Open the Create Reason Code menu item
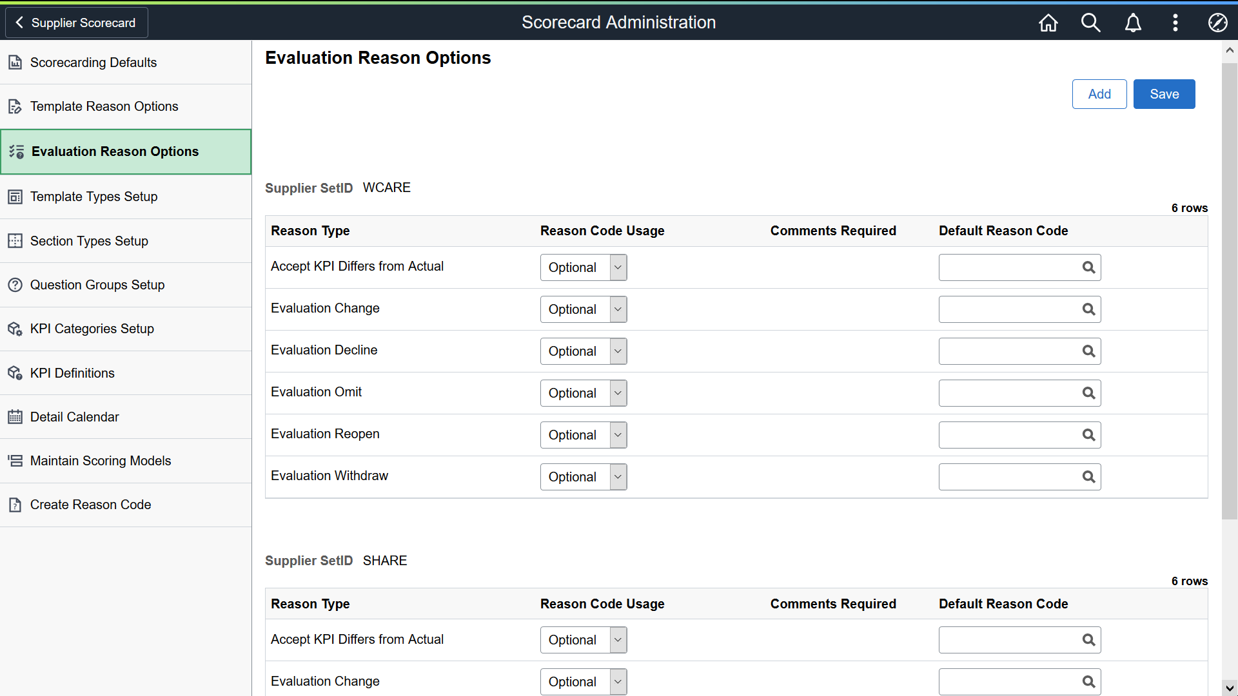Screen dimensions: 1238x696 tap(90, 504)
